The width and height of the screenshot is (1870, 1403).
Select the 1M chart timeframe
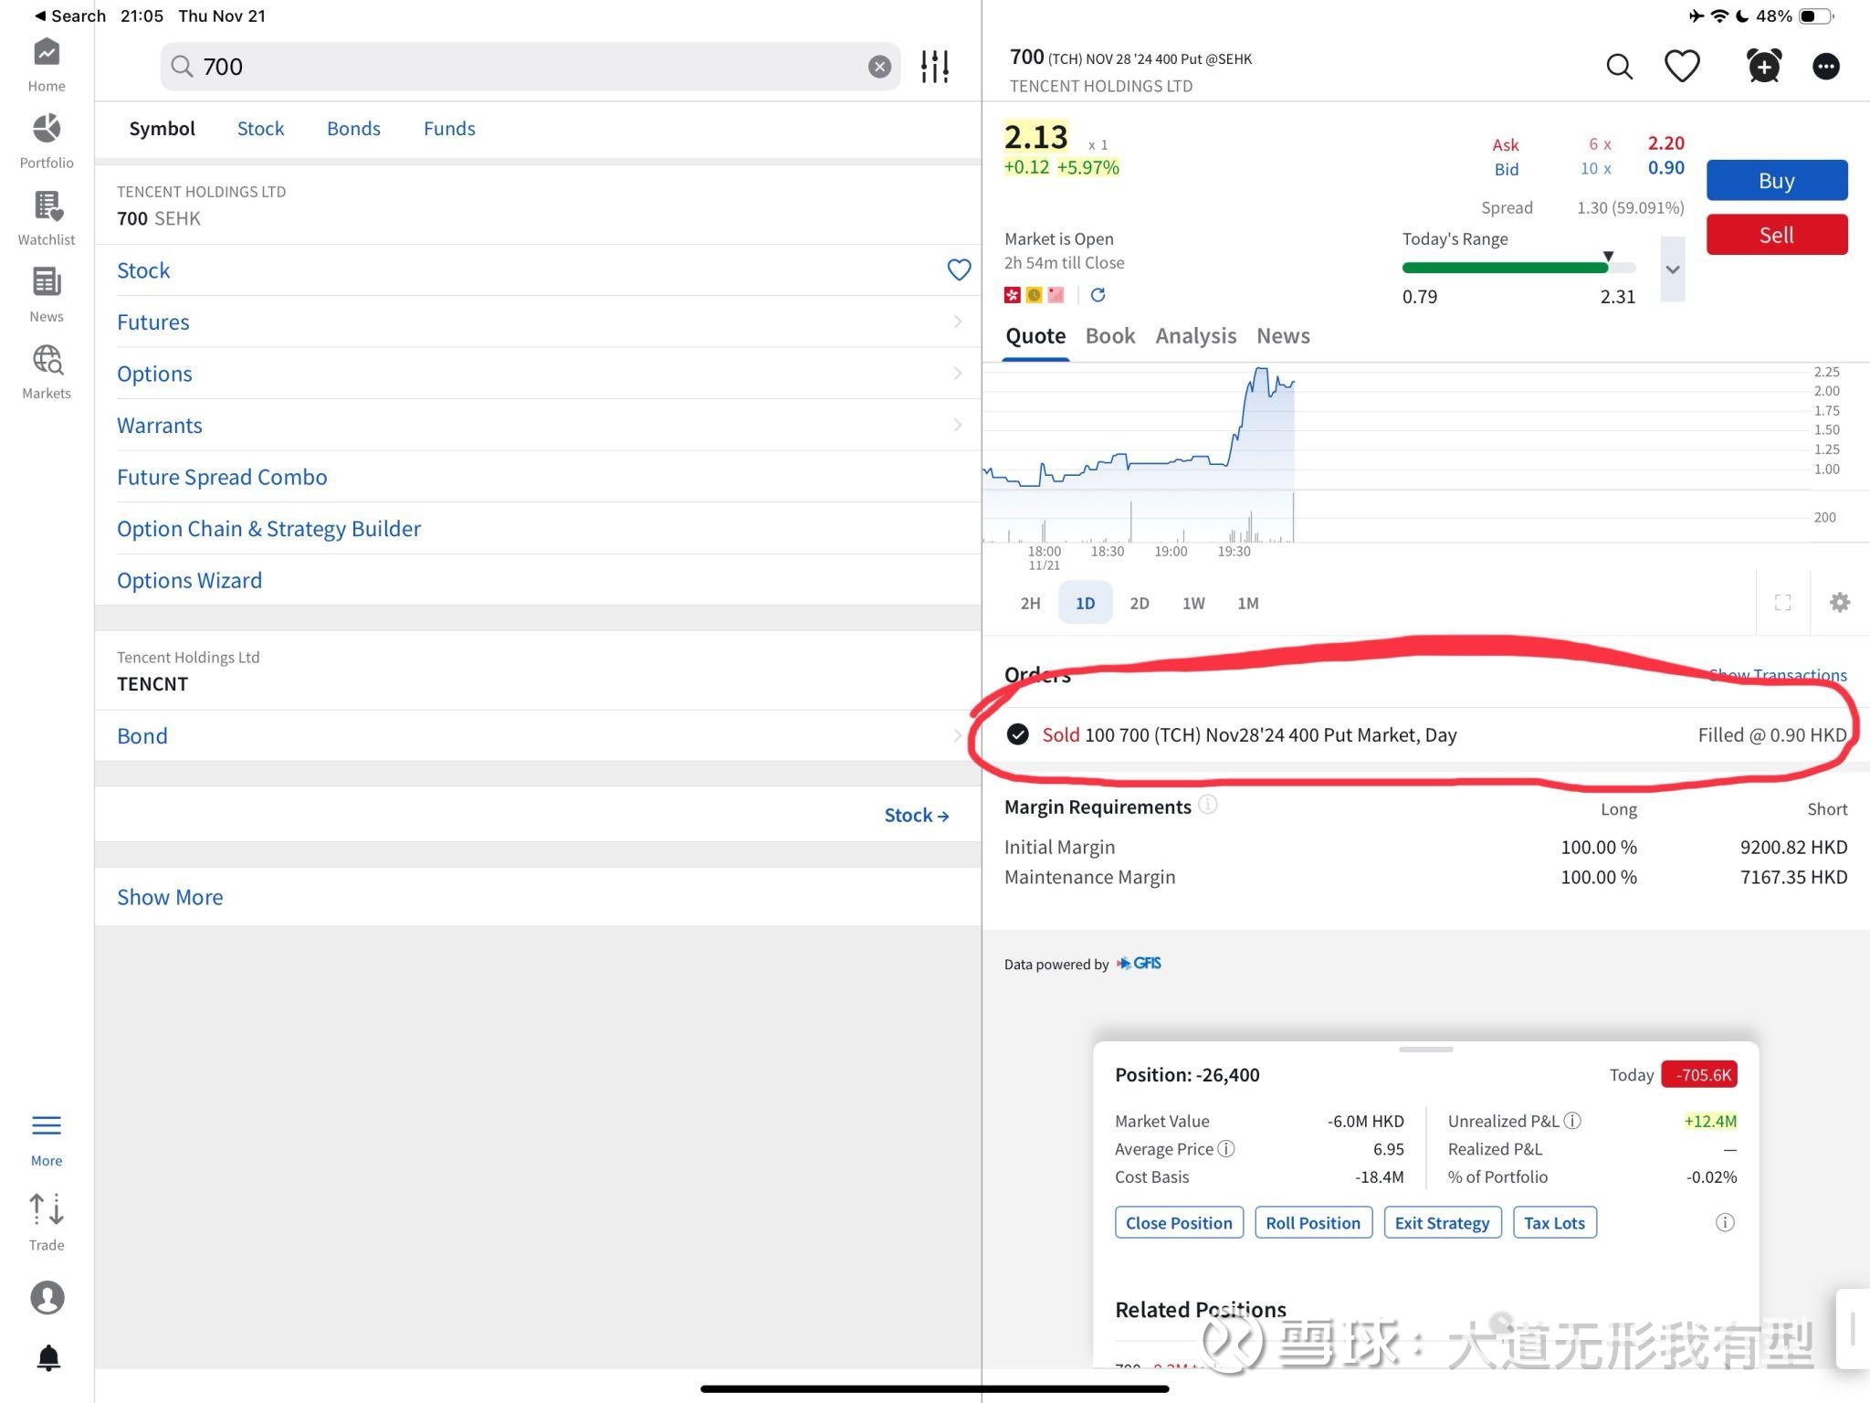tap(1247, 603)
